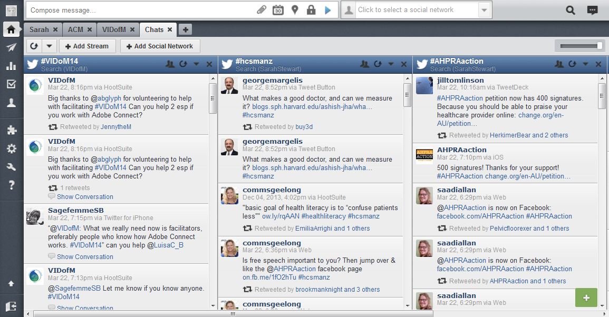
Task: Close the ACM tab
Action: click(90, 29)
